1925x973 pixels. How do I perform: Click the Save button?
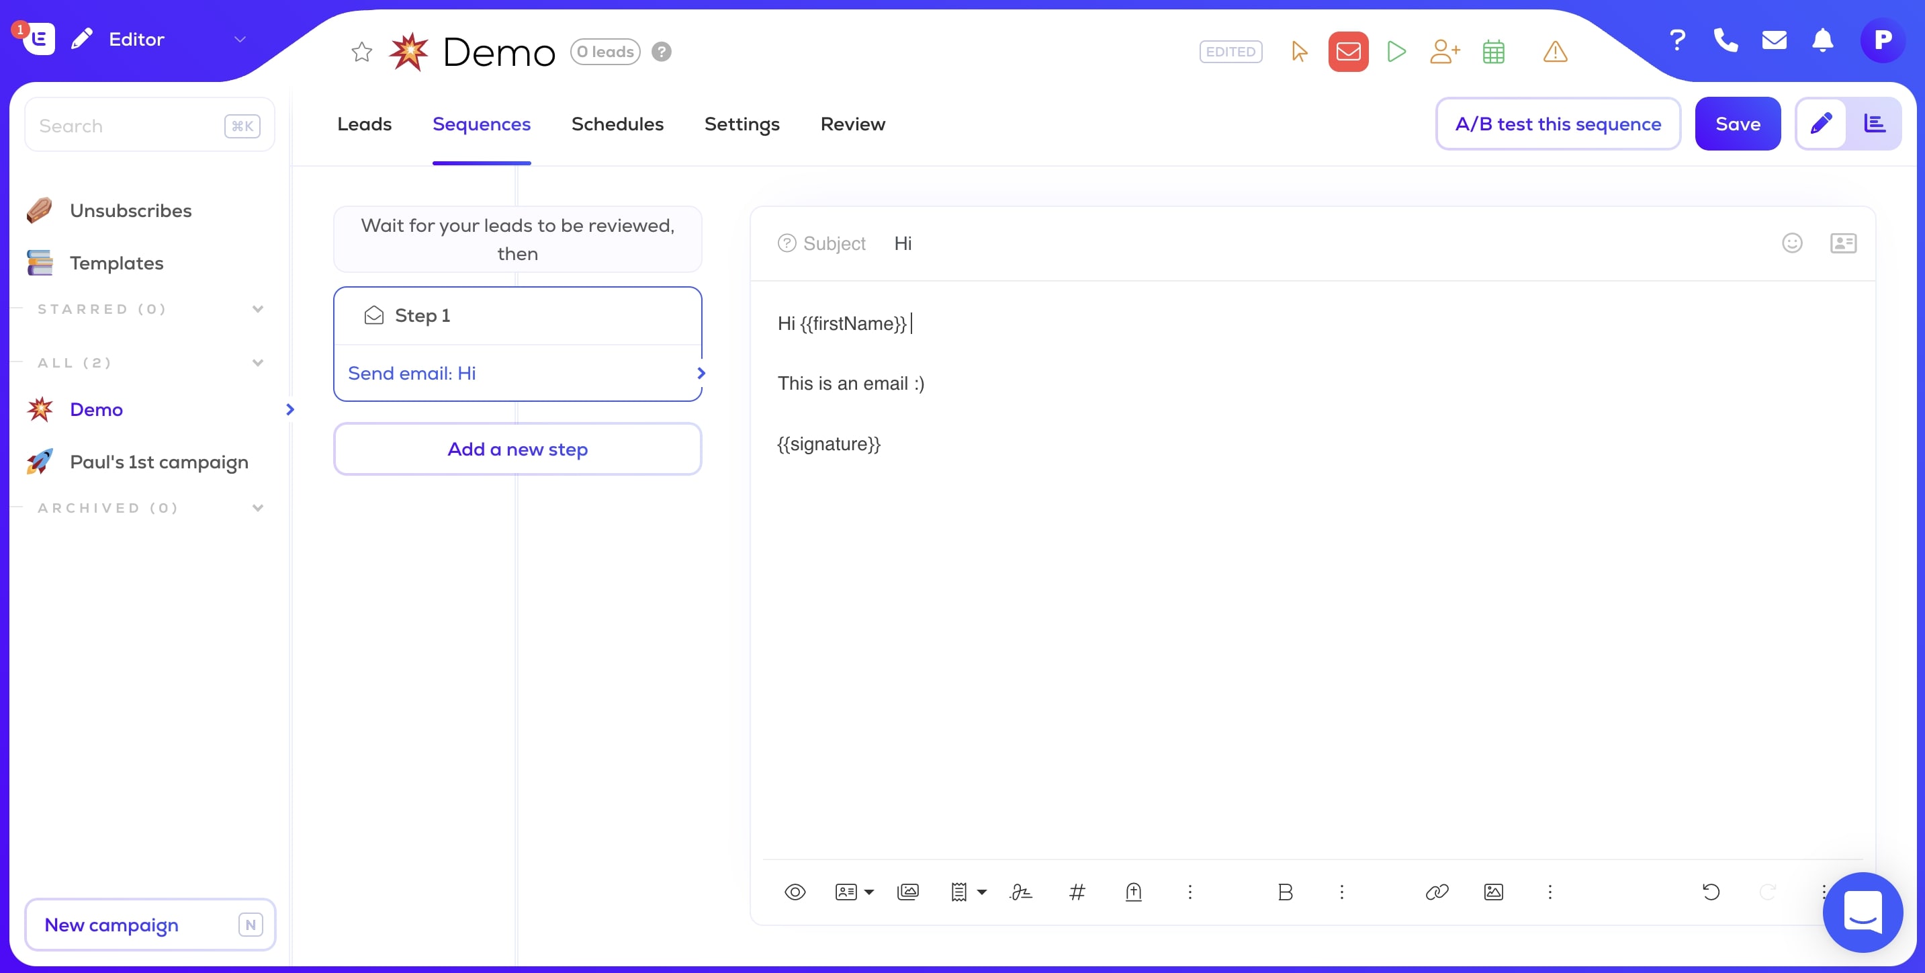pyautogui.click(x=1739, y=123)
